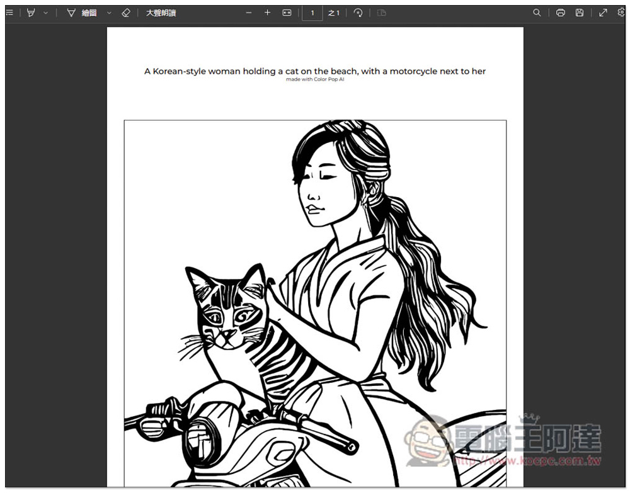This screenshot has height=493, width=630.
Task: Toggle fit to width view
Action: pos(287,13)
